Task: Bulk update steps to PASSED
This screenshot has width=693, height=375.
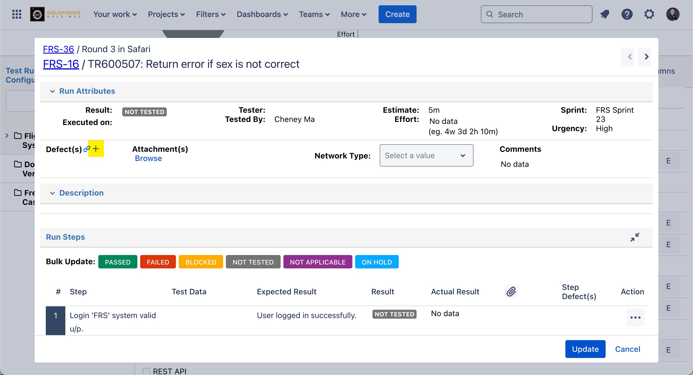Action: tap(118, 262)
